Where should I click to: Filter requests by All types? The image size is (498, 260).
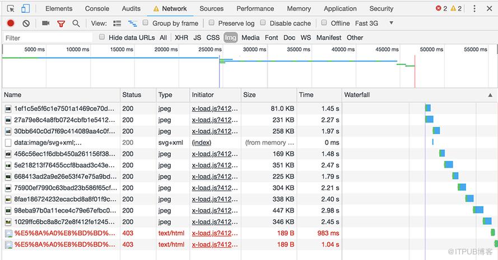pyautogui.click(x=163, y=37)
